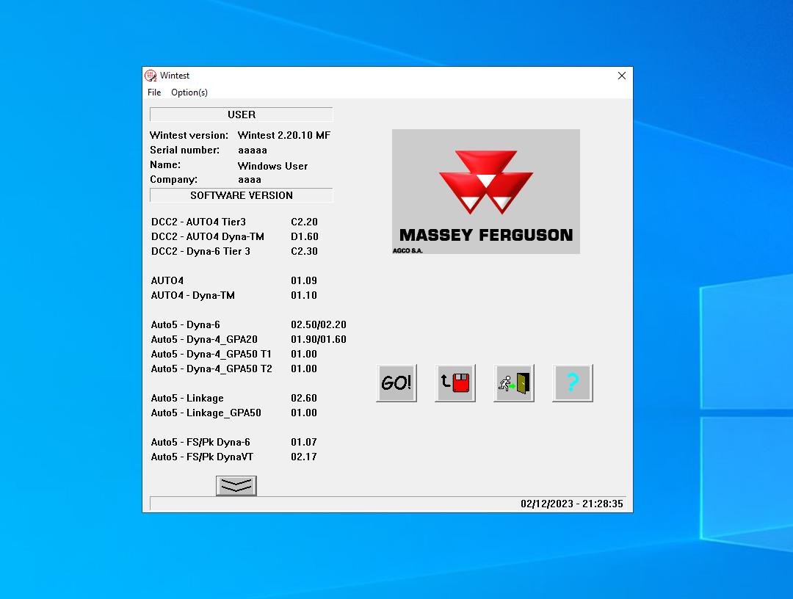Click the "Name:" label

point(165,164)
